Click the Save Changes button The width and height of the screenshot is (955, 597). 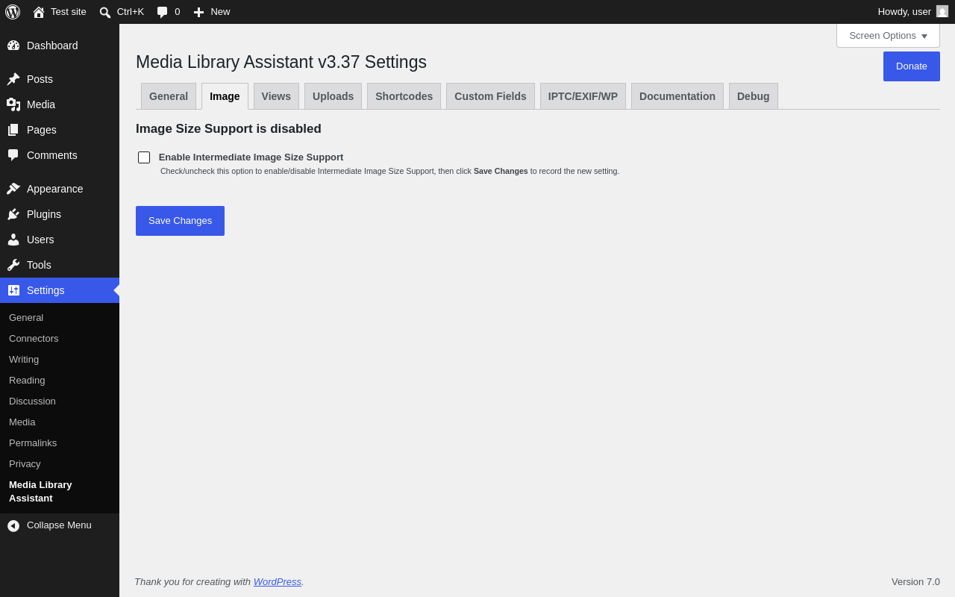(180, 221)
